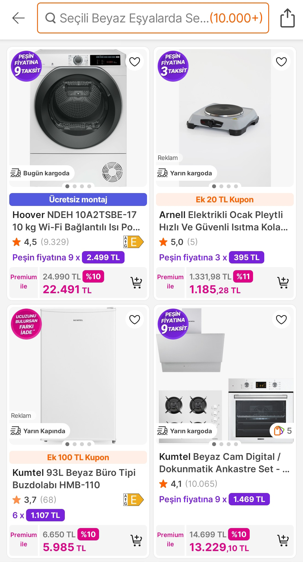Tap the Ücretsiz montaj banner

click(x=78, y=199)
